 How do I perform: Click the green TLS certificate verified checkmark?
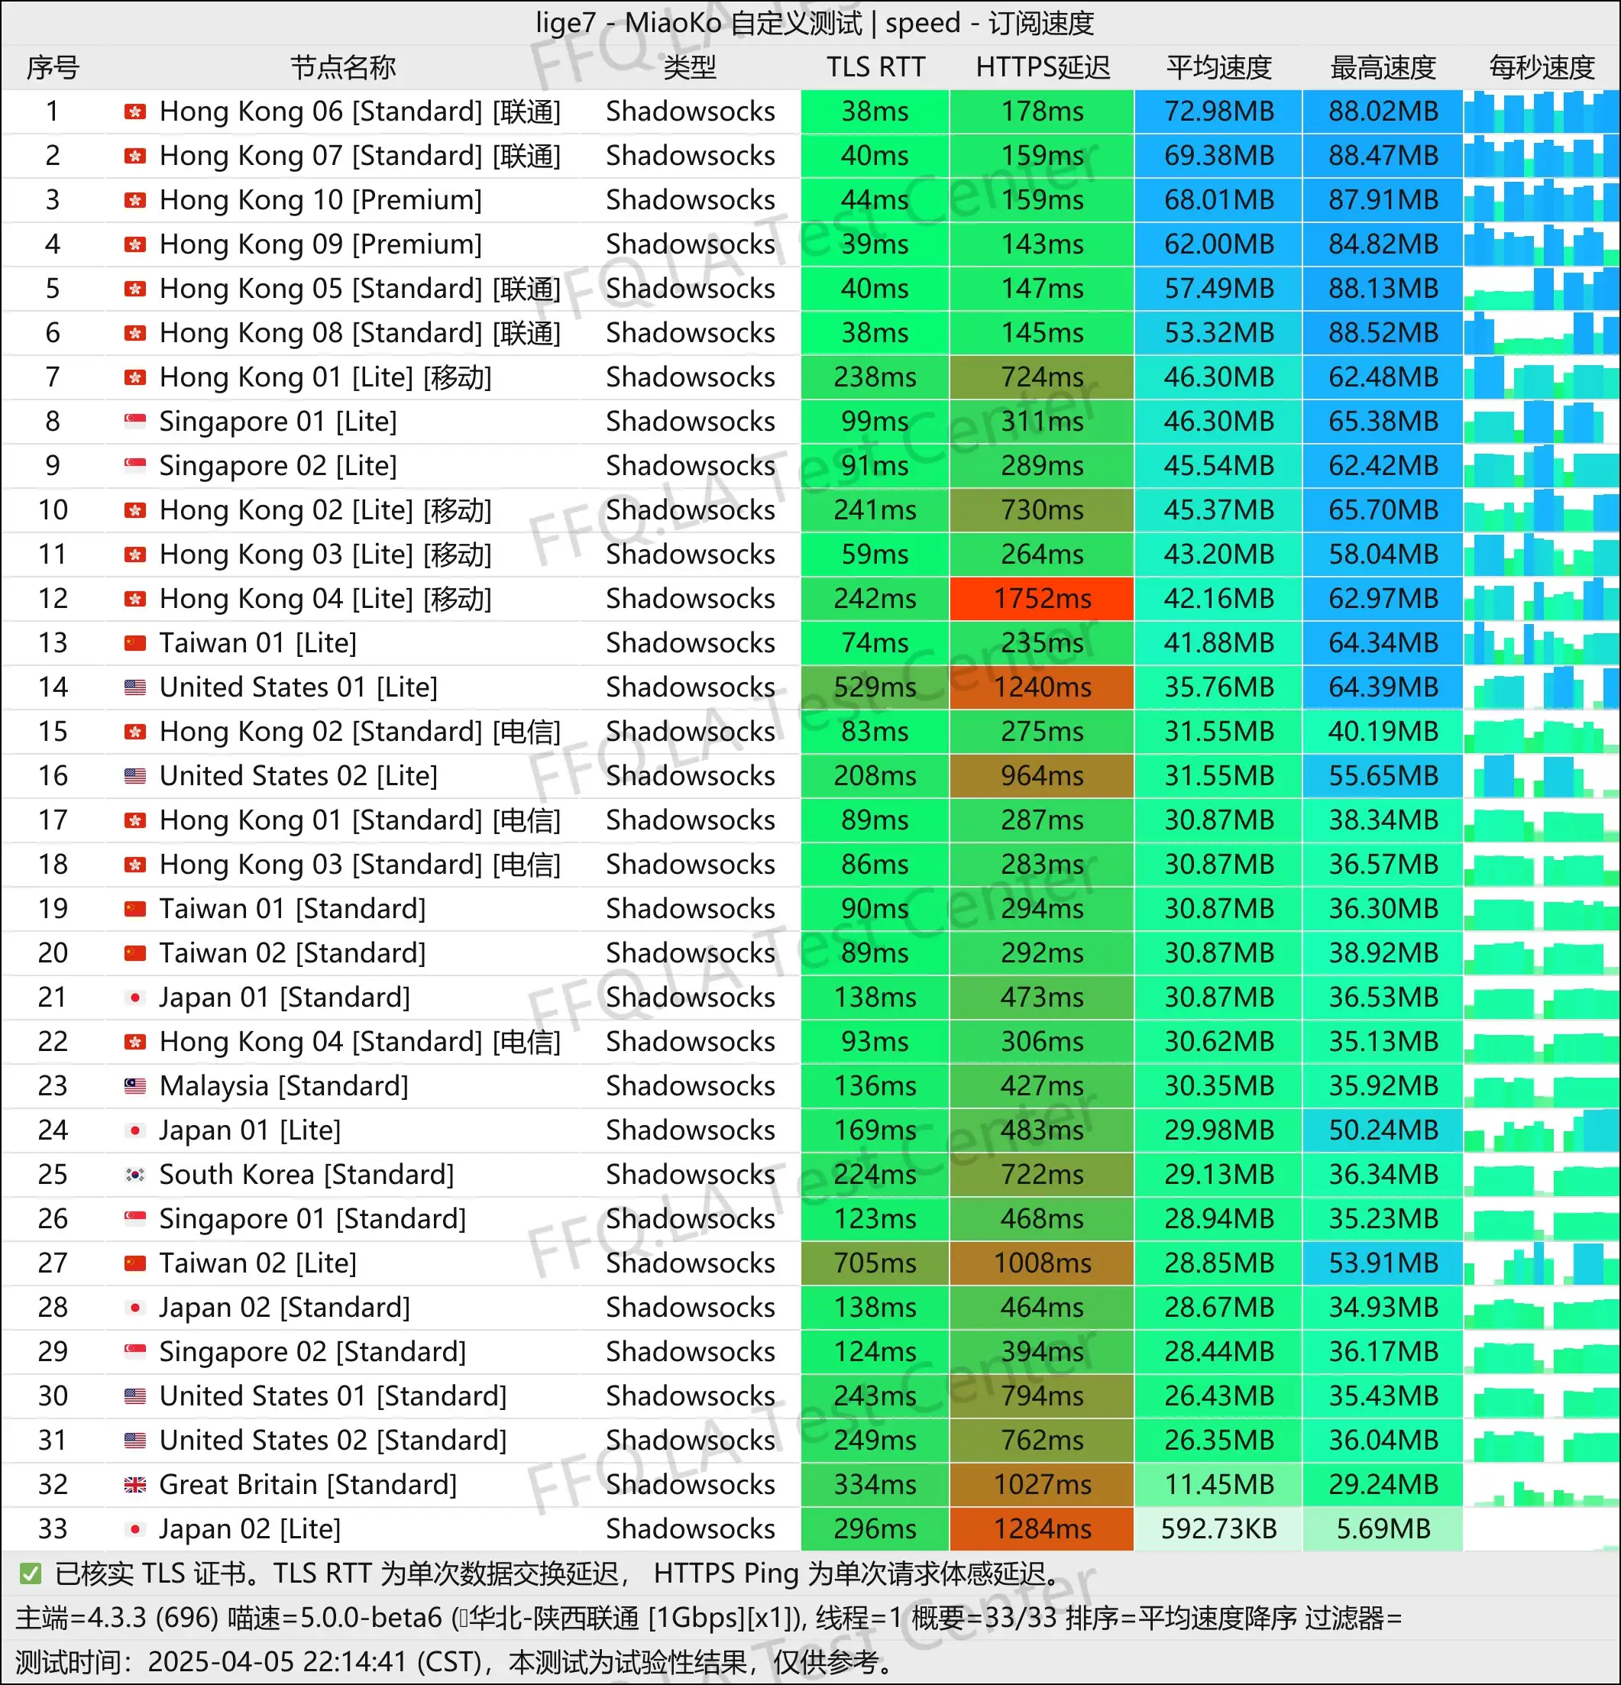tap(30, 1574)
